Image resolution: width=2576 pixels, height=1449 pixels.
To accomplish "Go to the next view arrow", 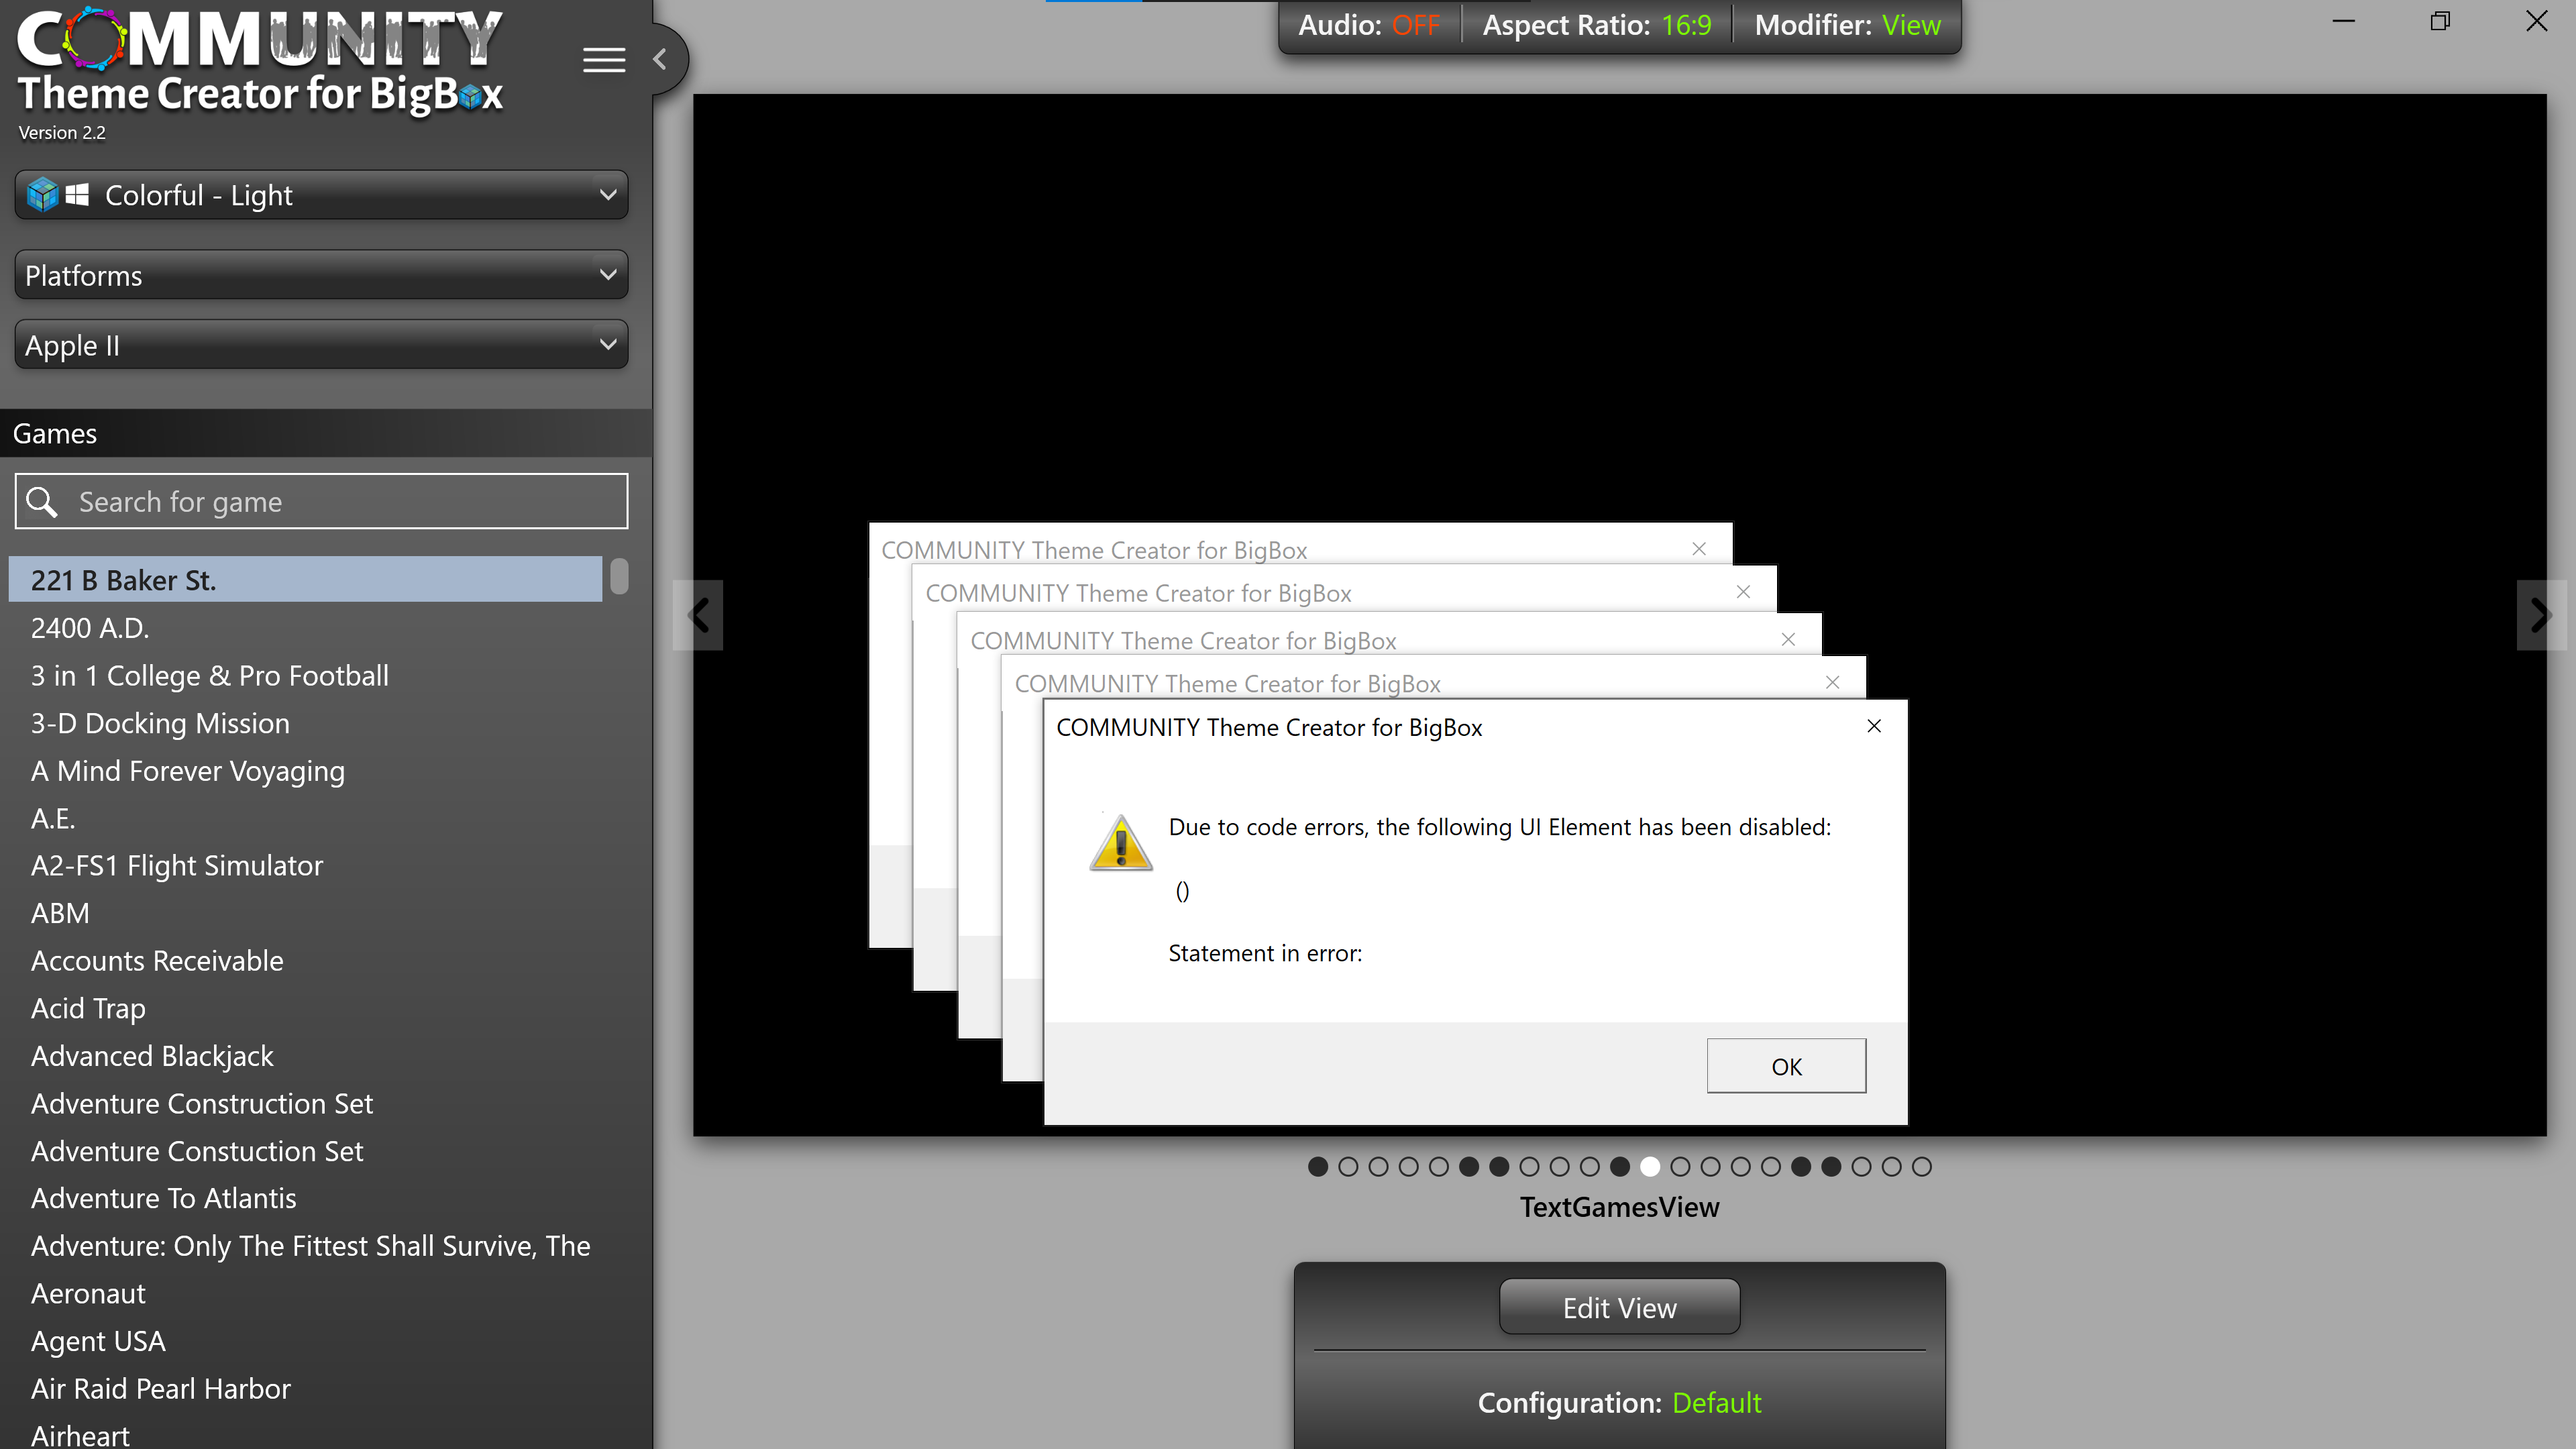I will pyautogui.click(x=2540, y=615).
